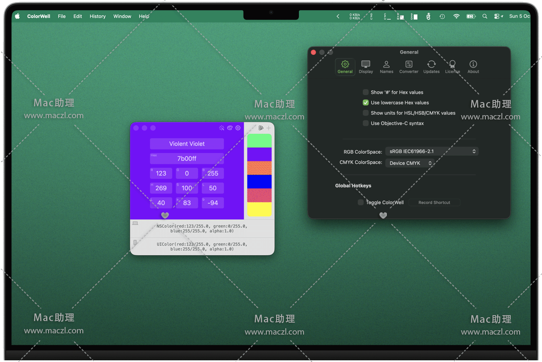The height and width of the screenshot is (362, 542).
Task: Click the gear icon in ColorWell window
Action: (238, 128)
